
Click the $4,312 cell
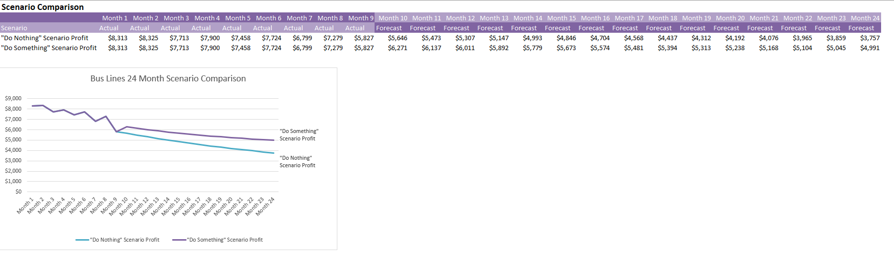(701, 38)
